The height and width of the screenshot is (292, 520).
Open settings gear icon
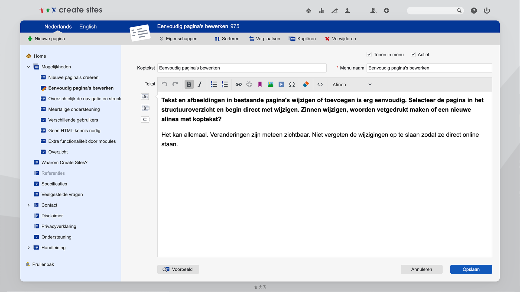pyautogui.click(x=386, y=11)
